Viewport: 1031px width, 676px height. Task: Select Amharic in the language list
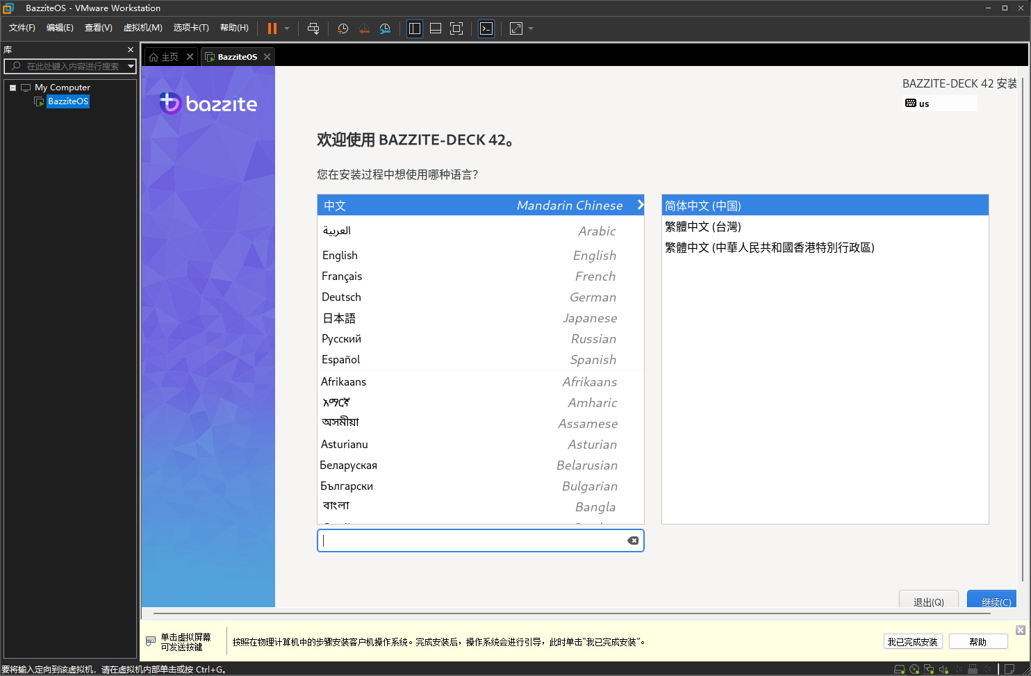click(x=481, y=403)
